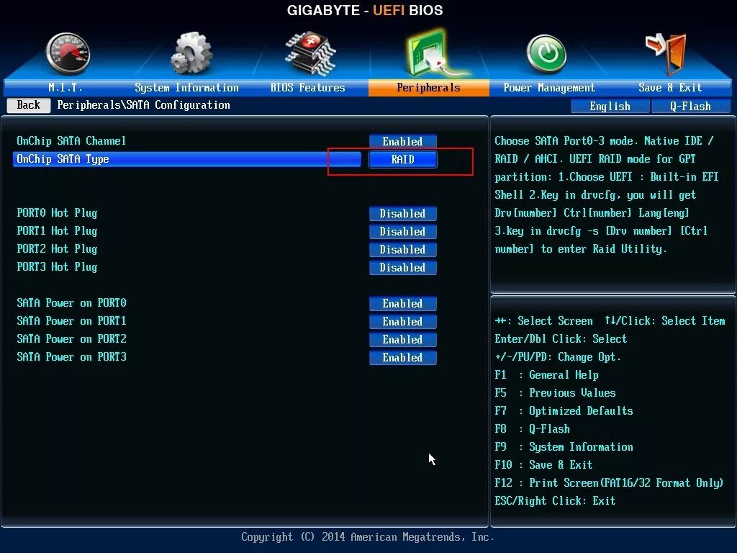Viewport: 737px width, 553px height.
Task: Change language via English button
Action: (x=610, y=107)
